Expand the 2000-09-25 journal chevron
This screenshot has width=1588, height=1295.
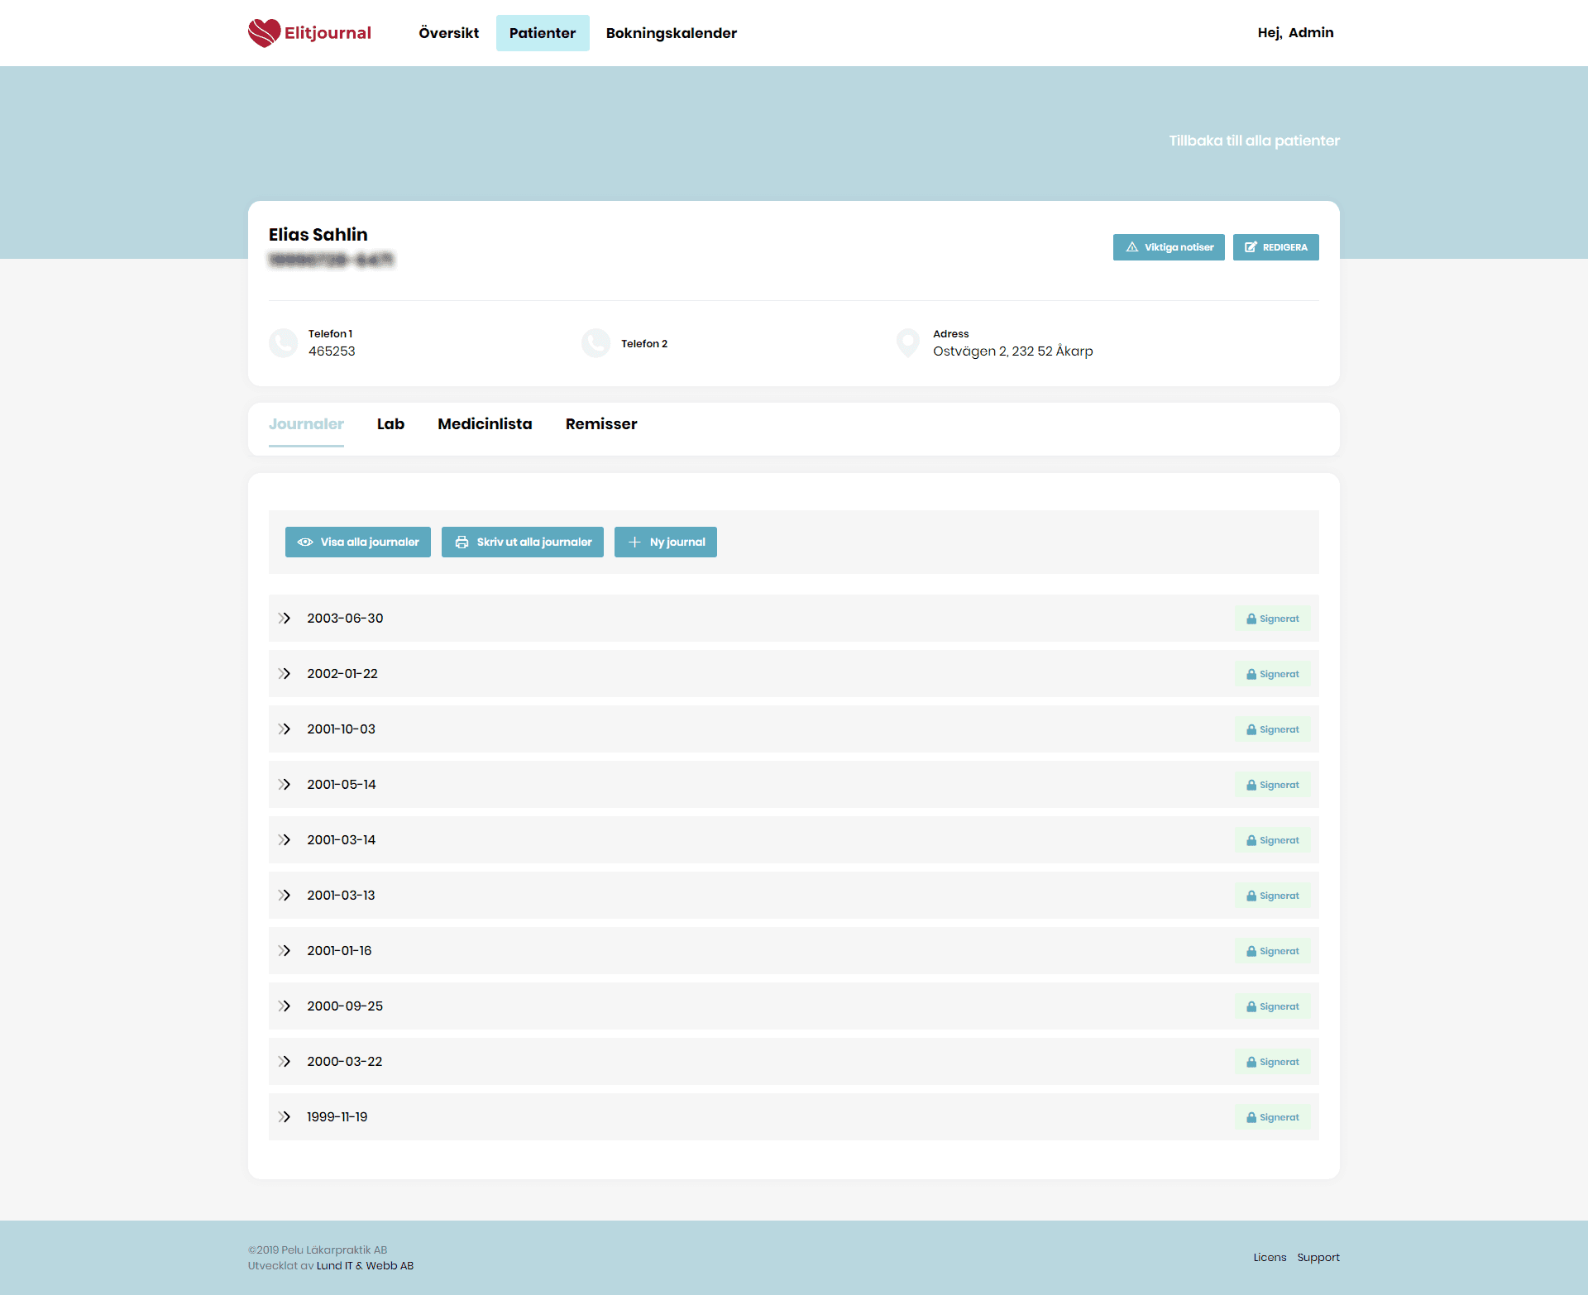point(285,1006)
